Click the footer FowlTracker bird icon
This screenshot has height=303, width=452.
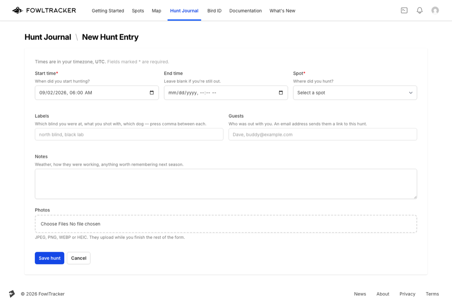click(x=12, y=294)
